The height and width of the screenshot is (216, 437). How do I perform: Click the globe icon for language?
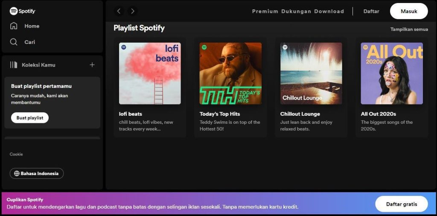(x=17, y=173)
